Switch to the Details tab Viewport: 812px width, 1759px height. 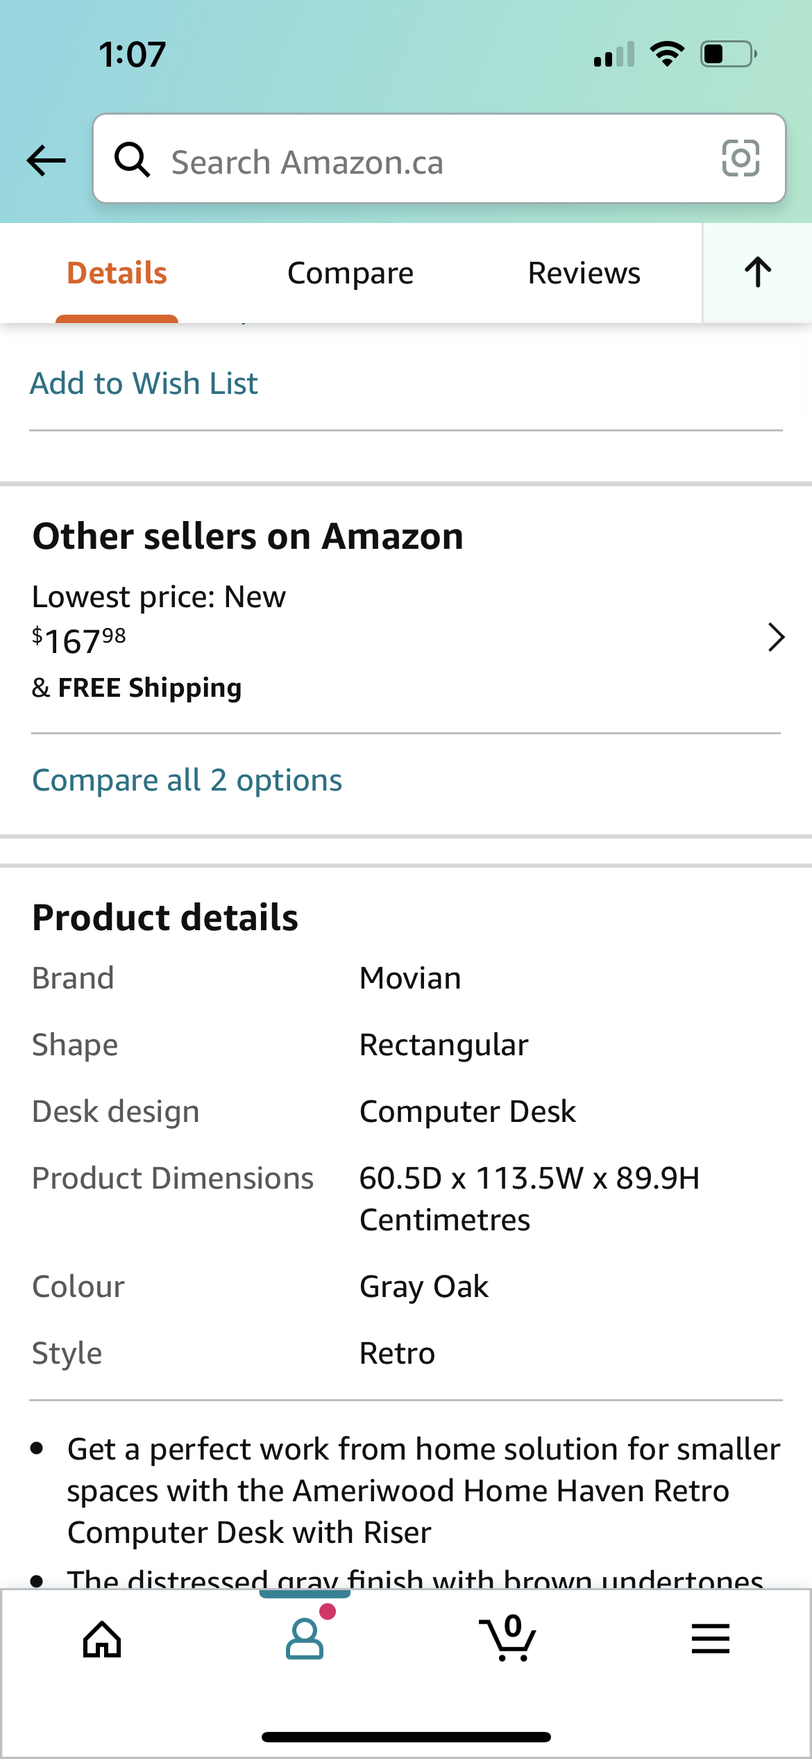117,273
